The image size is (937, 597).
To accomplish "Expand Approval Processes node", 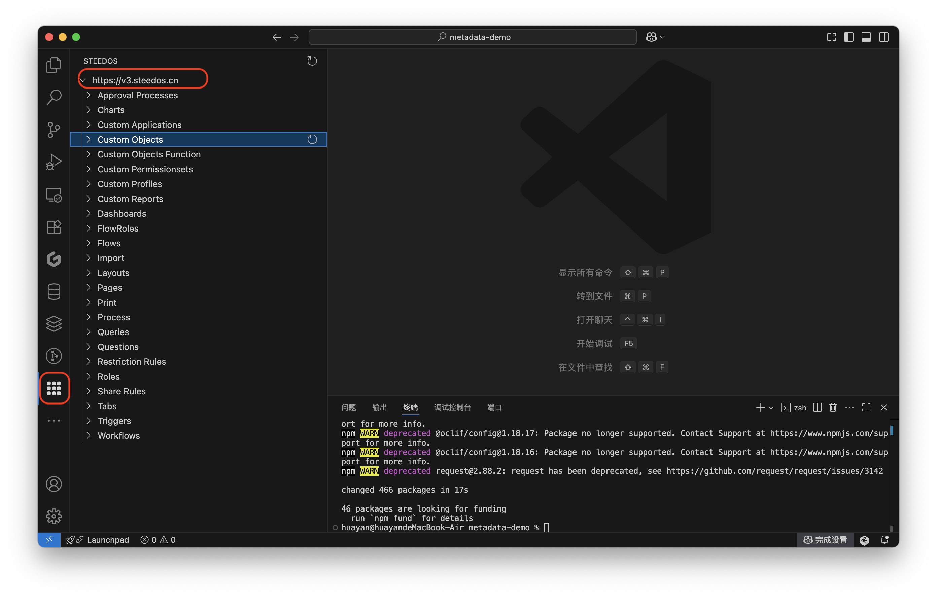I will coord(88,95).
